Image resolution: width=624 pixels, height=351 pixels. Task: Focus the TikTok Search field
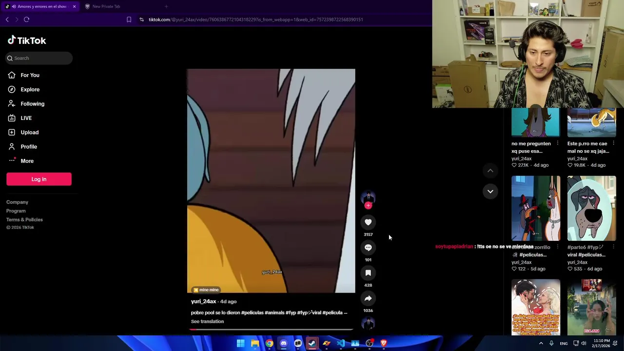pyautogui.click(x=39, y=58)
